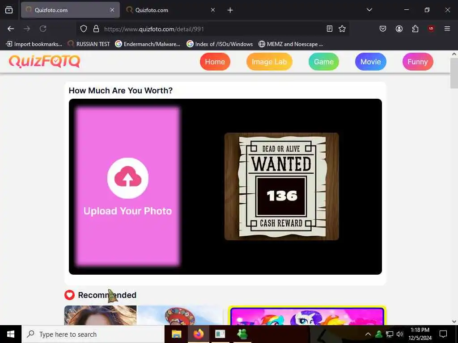Show hidden system tray icons
The height and width of the screenshot is (343, 458).
[368, 334]
